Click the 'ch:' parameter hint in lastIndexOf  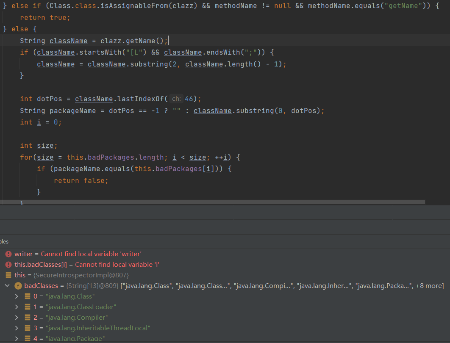[177, 99]
